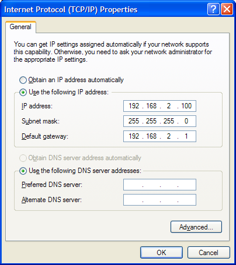Click the third octet 2 of IP address

[x=169, y=106]
